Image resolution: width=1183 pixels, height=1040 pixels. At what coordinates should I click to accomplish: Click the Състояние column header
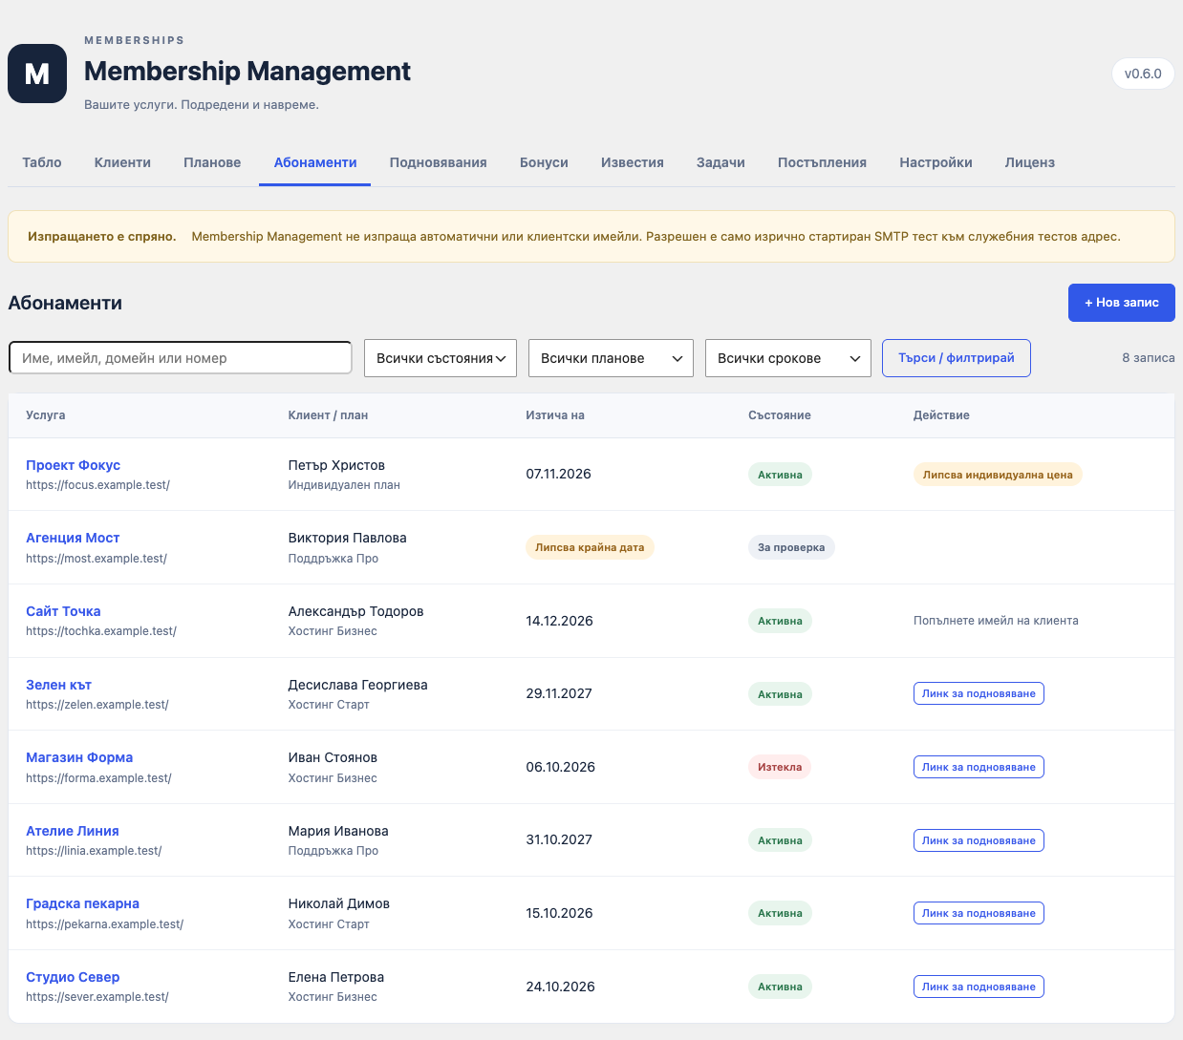[779, 415]
